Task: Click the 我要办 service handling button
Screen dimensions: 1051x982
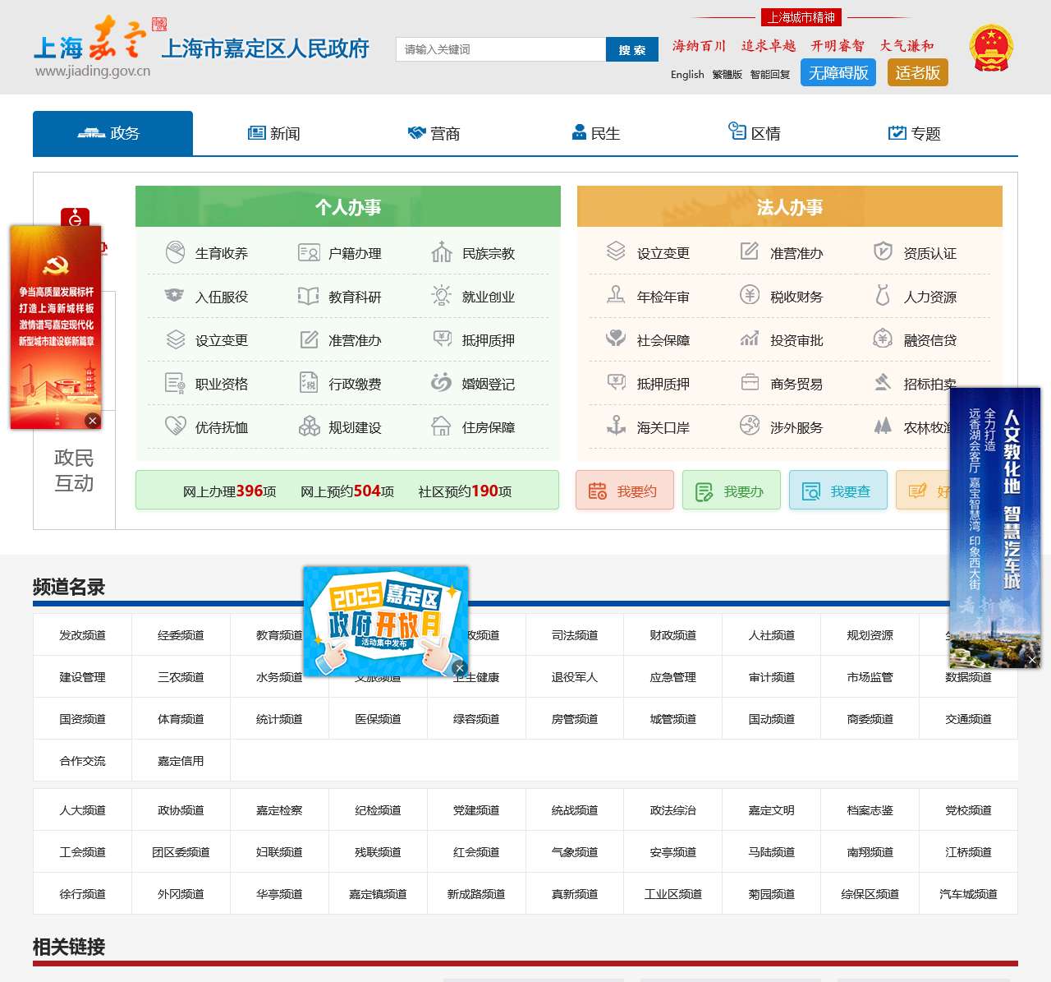Action: (731, 490)
